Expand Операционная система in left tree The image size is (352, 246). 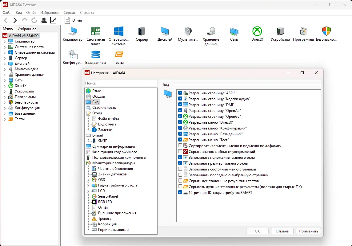click(5, 52)
